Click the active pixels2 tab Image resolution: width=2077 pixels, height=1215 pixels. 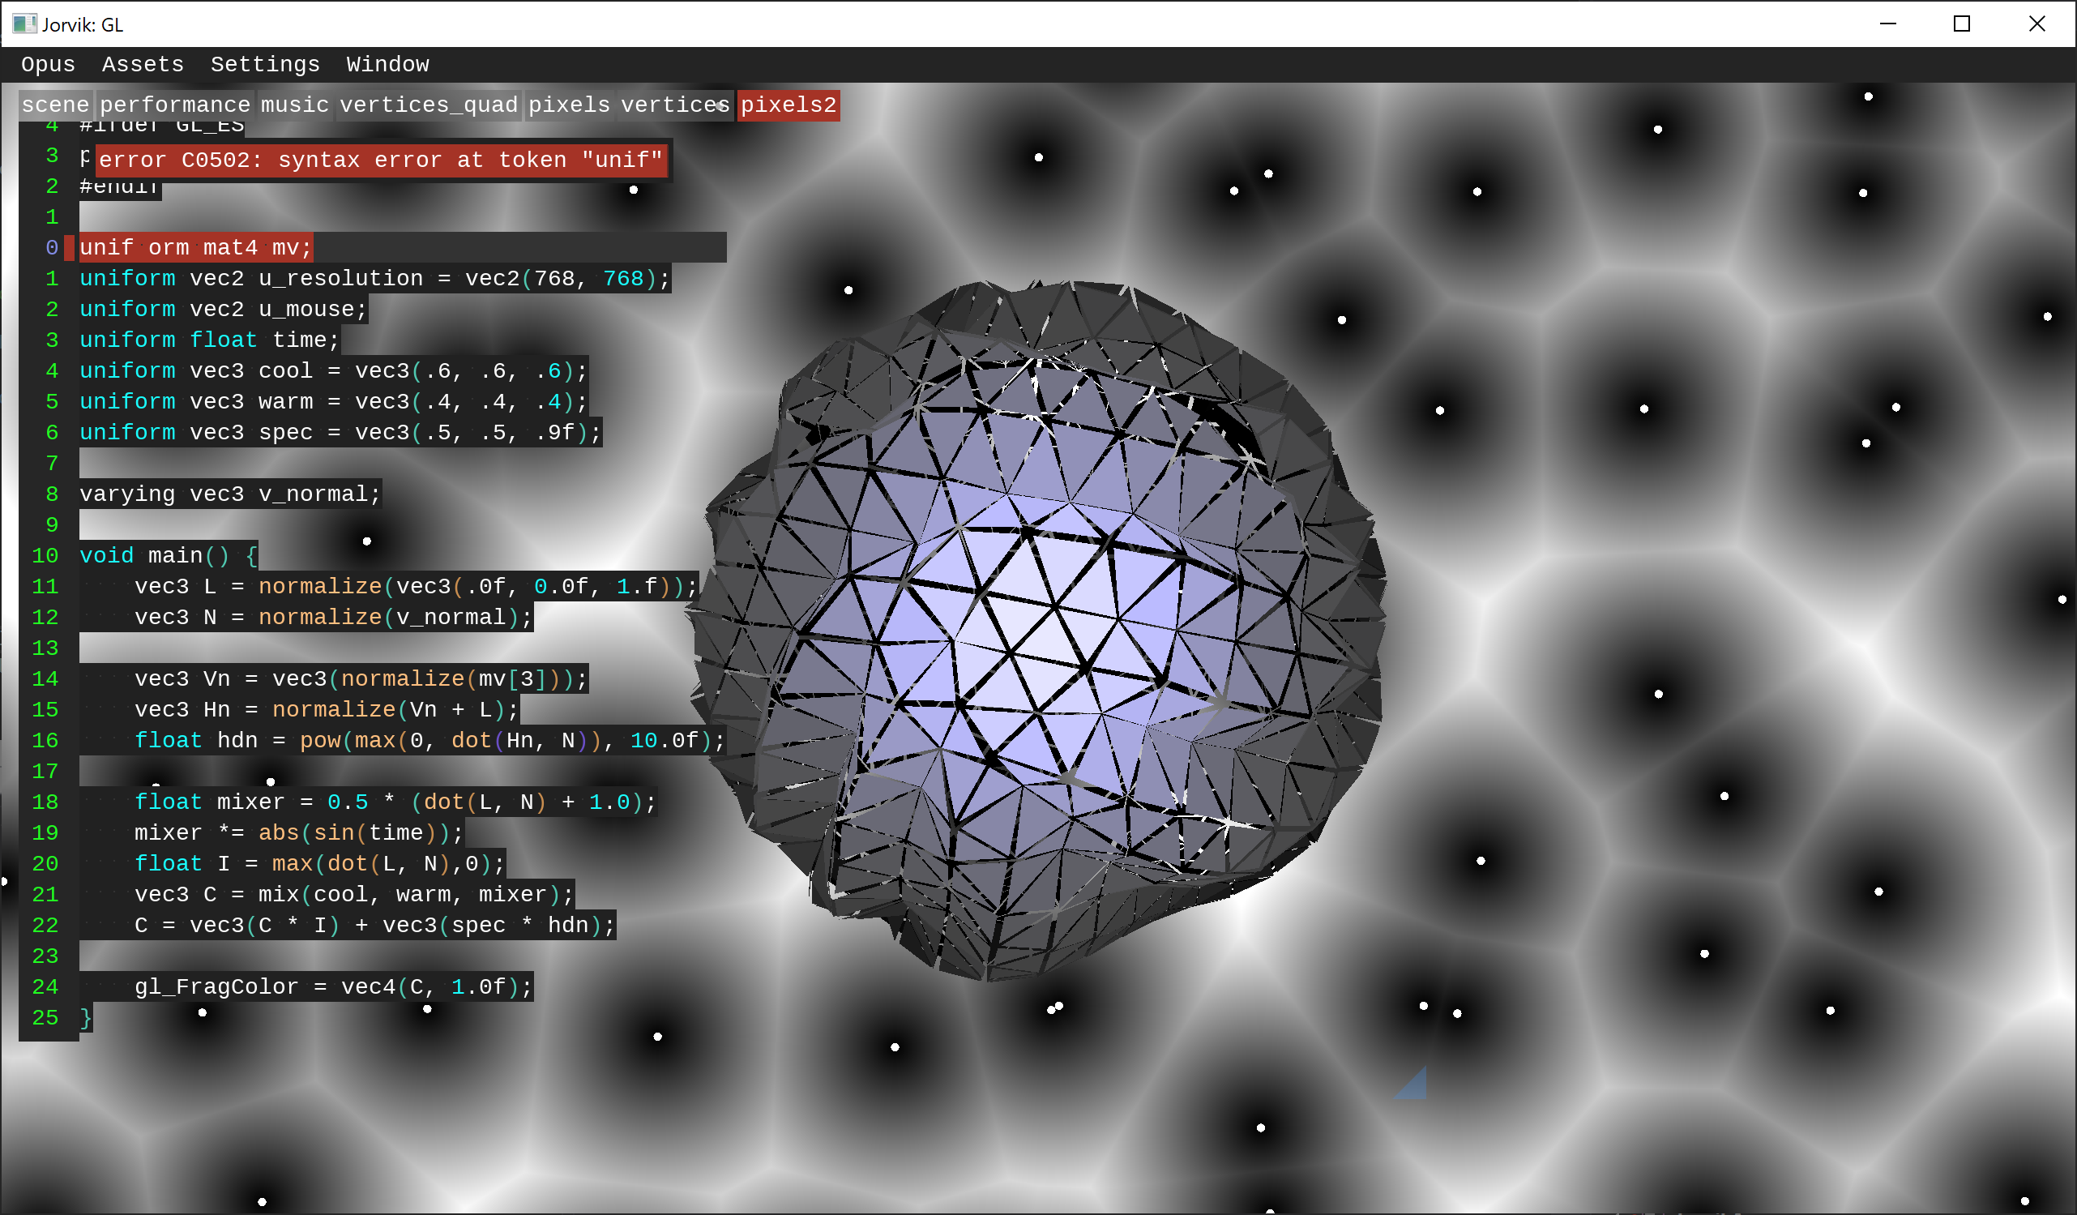pyautogui.click(x=788, y=105)
